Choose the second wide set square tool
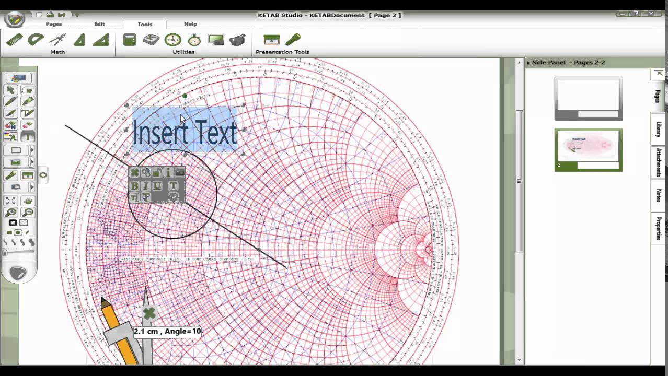This screenshot has width=668, height=376. (101, 40)
